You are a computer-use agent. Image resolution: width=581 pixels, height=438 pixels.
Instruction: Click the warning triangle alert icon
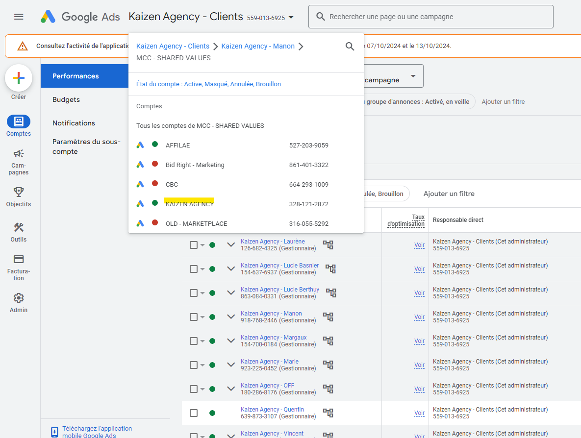coord(23,46)
